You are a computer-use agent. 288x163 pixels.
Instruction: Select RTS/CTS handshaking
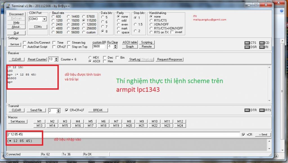[151, 20]
